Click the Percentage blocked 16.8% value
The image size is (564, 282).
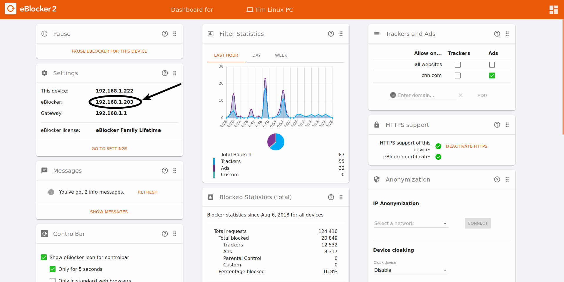(x=330, y=272)
